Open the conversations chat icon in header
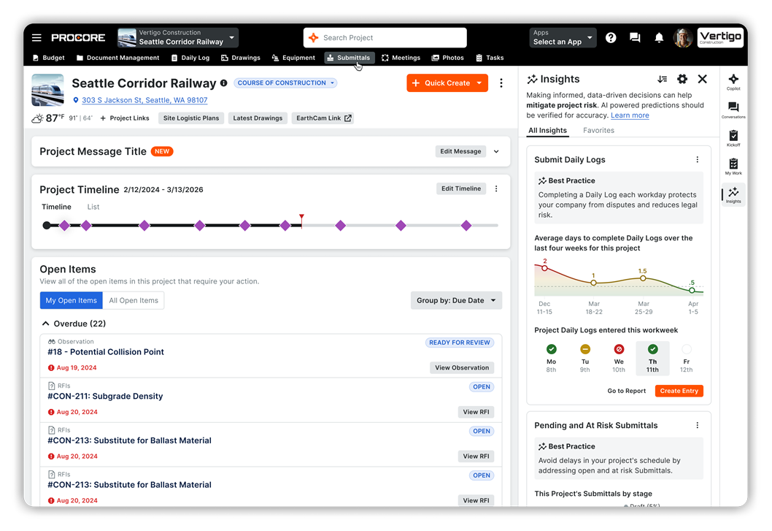 (635, 37)
